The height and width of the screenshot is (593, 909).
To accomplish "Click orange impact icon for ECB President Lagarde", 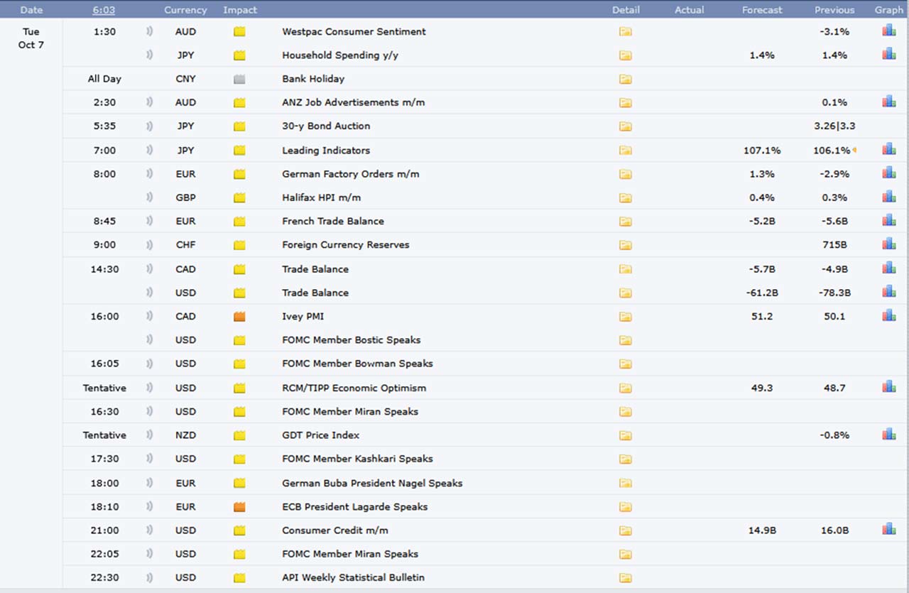I will 239,507.
